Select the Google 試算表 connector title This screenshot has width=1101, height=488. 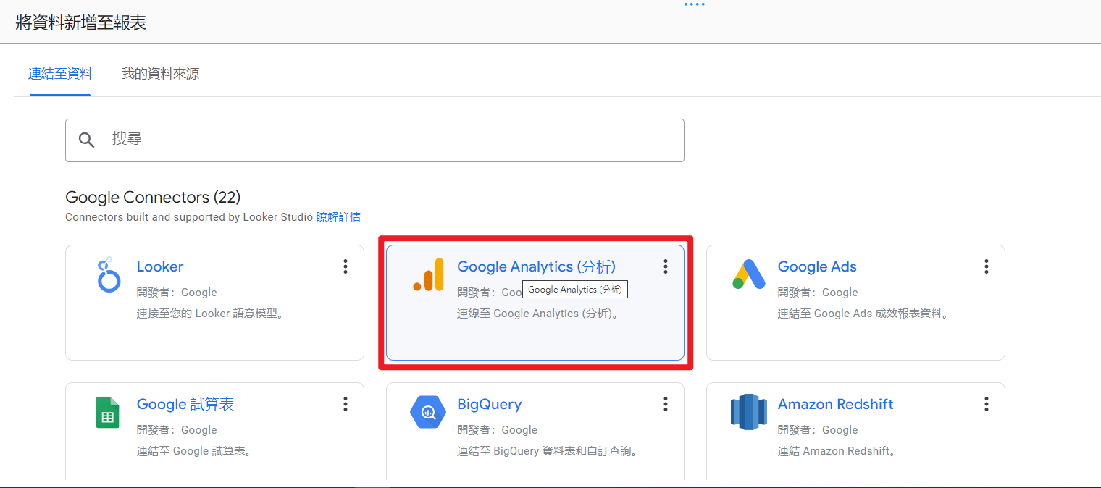click(185, 404)
